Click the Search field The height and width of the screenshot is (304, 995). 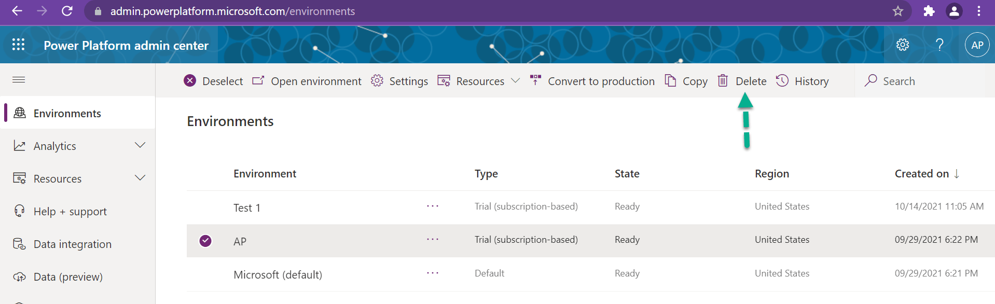(923, 81)
